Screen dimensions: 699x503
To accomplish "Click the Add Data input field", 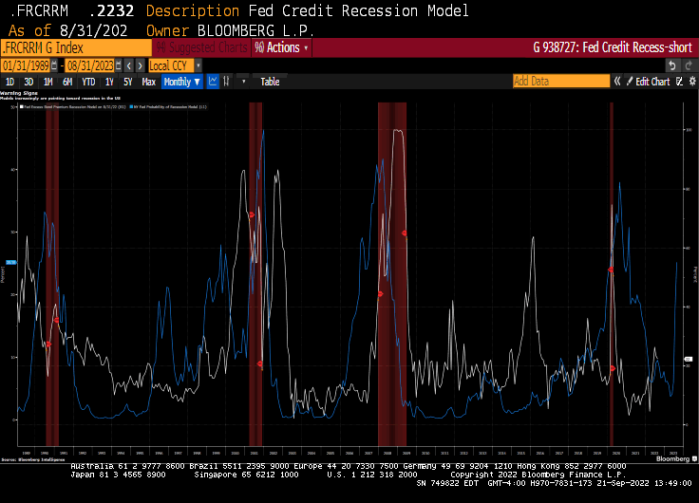I will pos(560,82).
